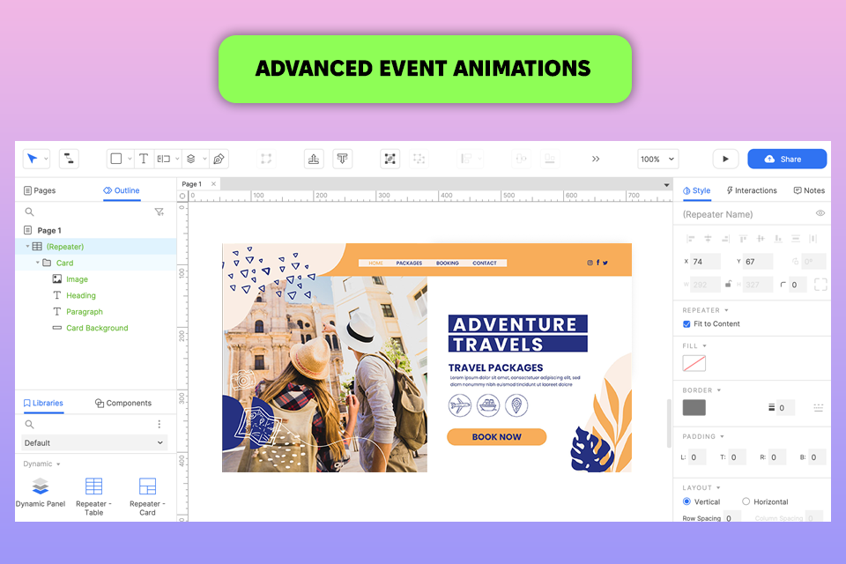Click the fill color swatch
846x564 pixels.
tap(694, 363)
